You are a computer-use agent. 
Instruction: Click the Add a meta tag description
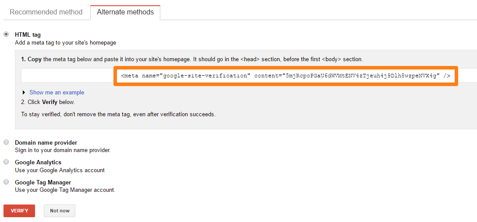coord(65,43)
